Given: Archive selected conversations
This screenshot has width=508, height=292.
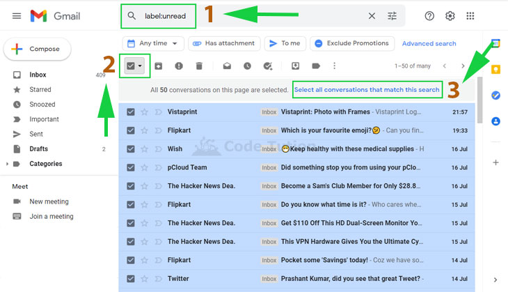Looking at the screenshot, I should coord(159,66).
